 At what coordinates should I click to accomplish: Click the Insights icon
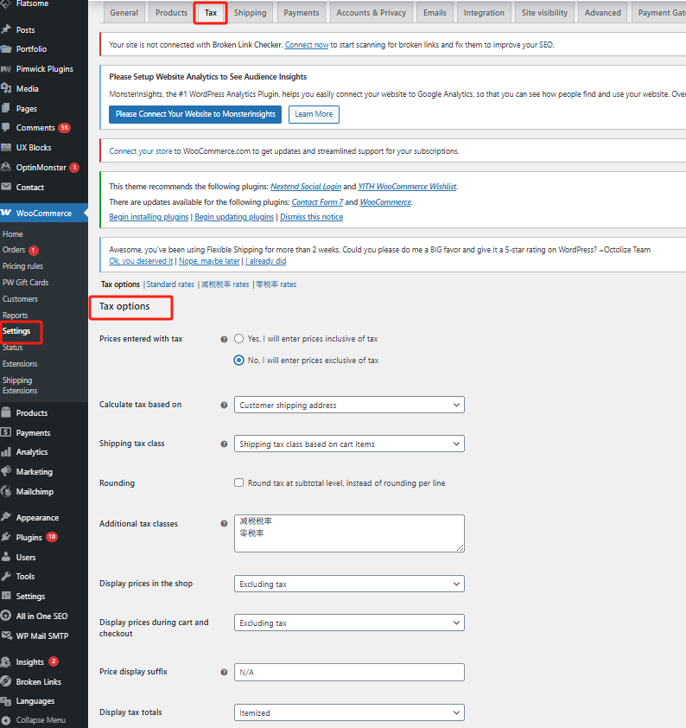pos(6,661)
